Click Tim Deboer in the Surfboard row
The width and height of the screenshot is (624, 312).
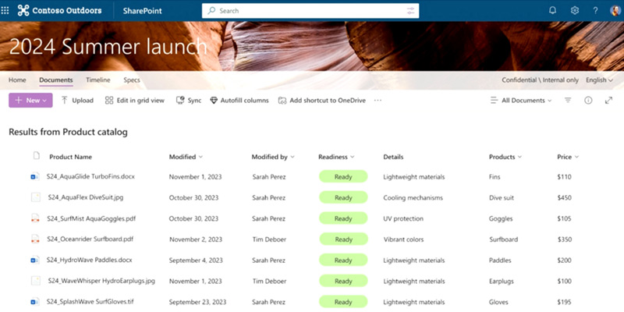pyautogui.click(x=269, y=239)
